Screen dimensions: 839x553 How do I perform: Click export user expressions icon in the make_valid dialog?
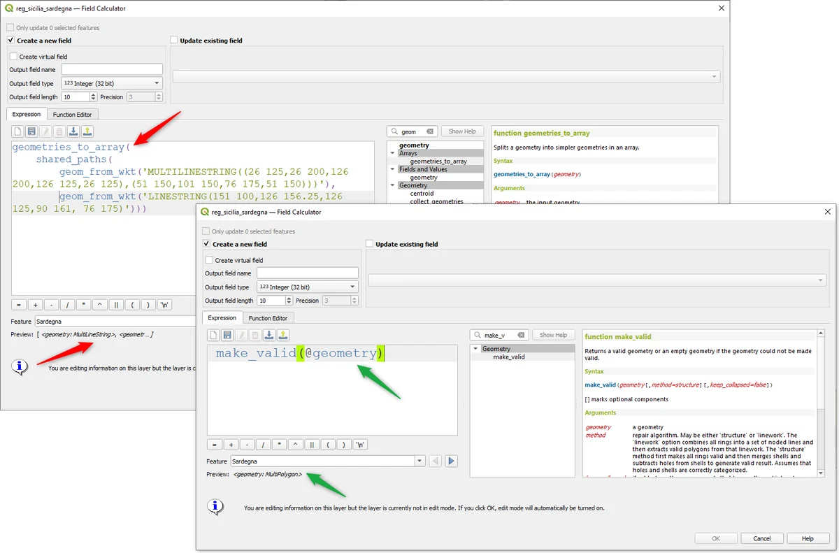(283, 336)
